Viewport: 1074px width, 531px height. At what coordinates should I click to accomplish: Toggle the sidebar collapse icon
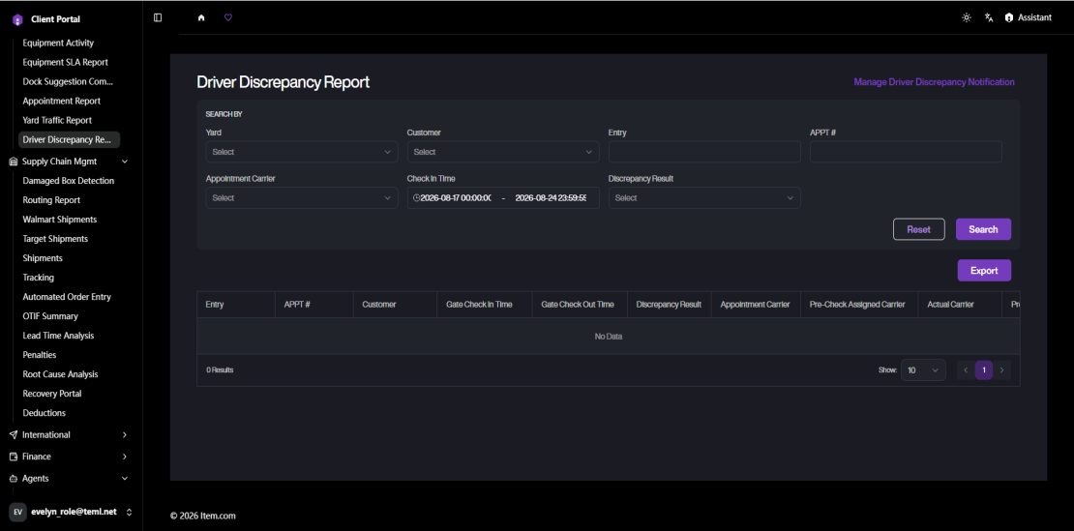coord(159,17)
